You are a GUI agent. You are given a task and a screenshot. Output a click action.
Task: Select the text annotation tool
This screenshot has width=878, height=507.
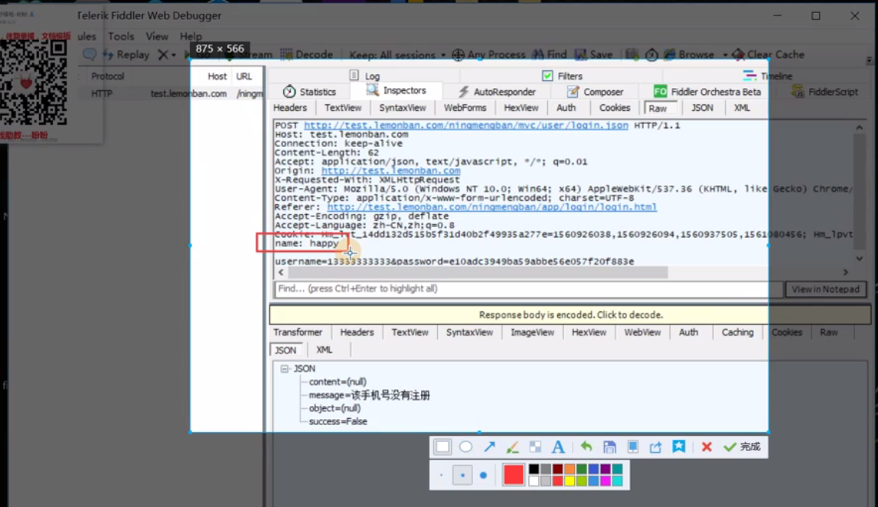tap(558, 447)
